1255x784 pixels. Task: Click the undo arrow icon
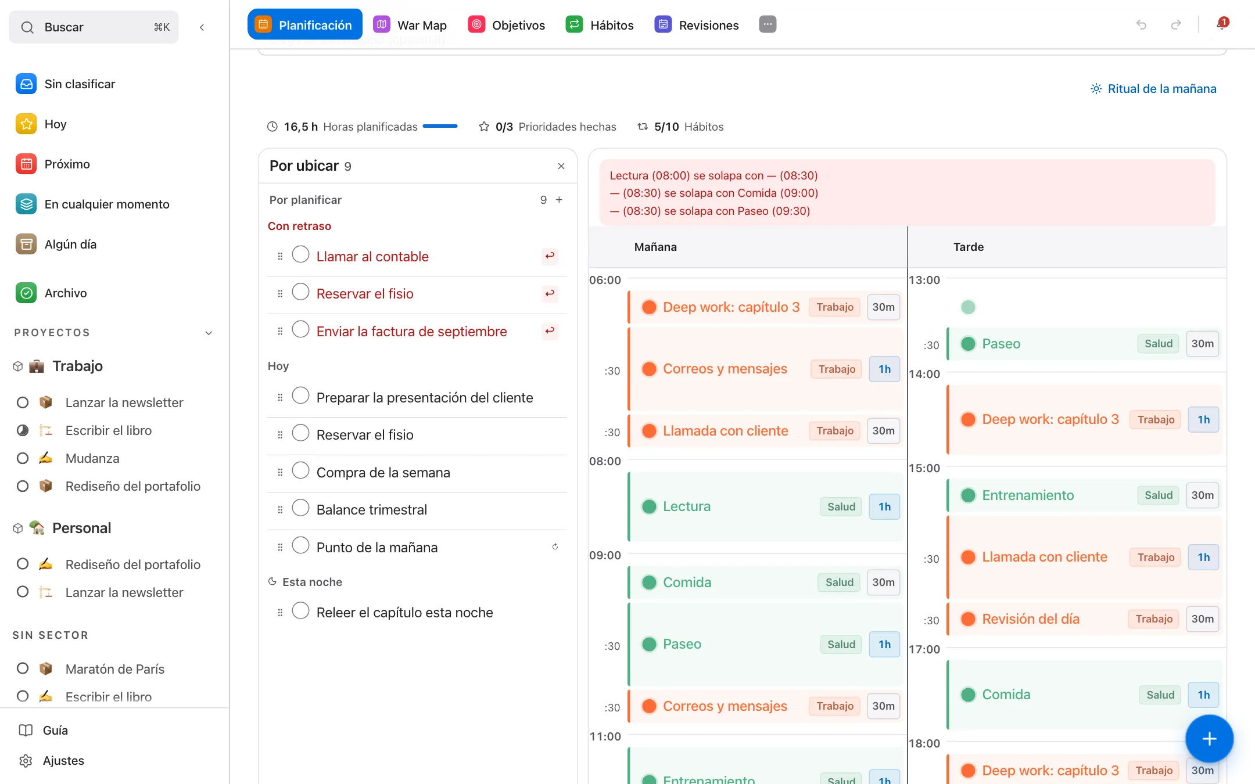coord(1141,24)
